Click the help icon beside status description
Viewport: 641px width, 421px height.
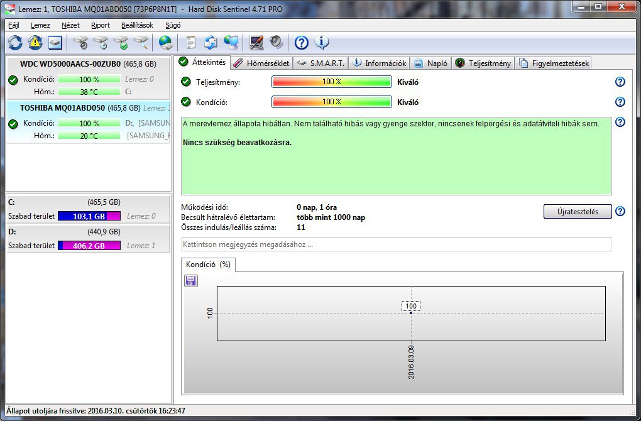pyautogui.click(x=620, y=122)
